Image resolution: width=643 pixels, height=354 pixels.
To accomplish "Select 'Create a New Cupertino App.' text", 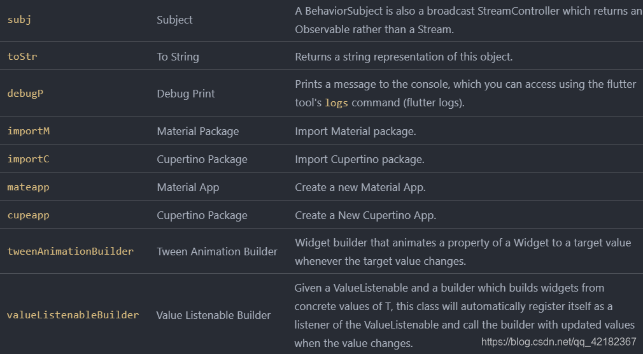I will click(365, 215).
